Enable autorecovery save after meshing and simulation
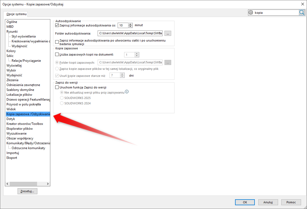The image size is (307, 209). coord(57,42)
